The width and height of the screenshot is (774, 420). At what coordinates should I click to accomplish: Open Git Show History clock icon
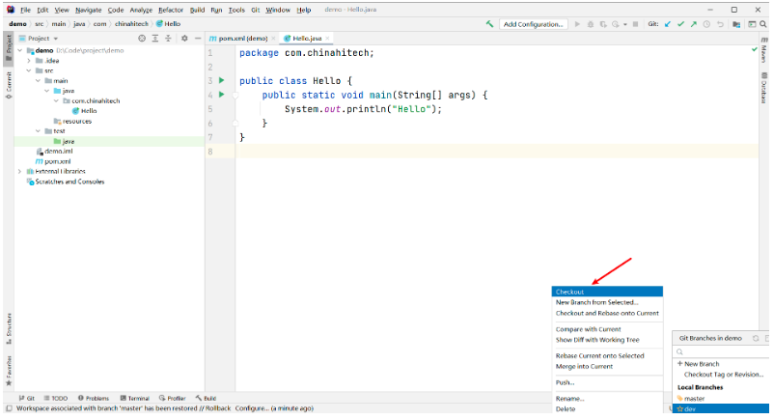[x=706, y=24]
